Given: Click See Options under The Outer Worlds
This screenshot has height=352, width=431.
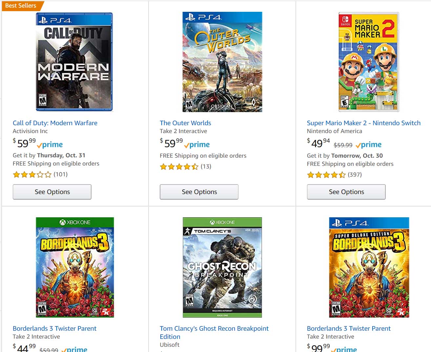Looking at the screenshot, I should pos(199,192).
